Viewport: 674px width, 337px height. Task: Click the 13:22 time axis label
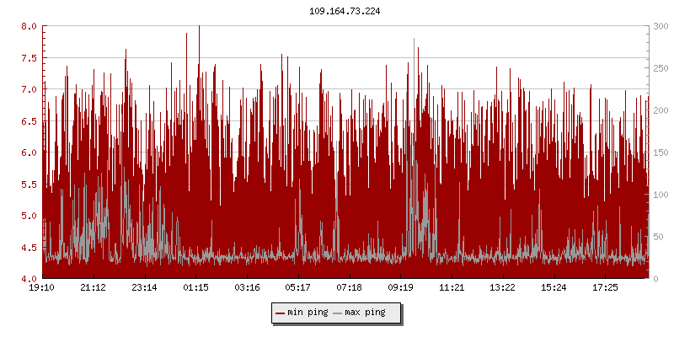(503, 288)
